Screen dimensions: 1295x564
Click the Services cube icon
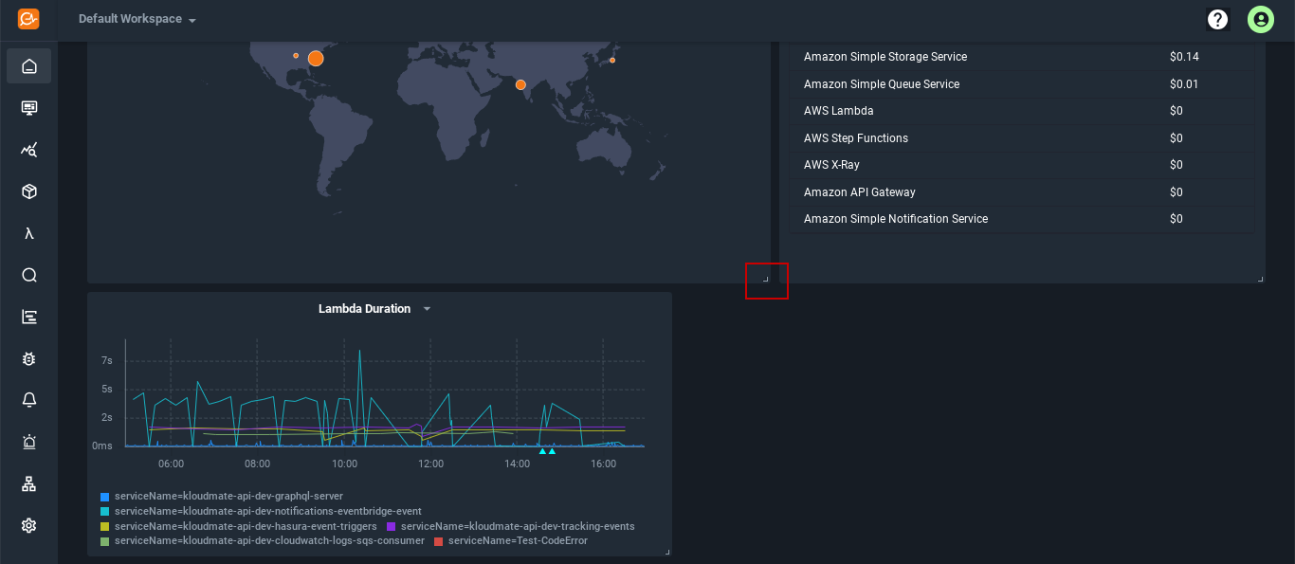pos(28,191)
